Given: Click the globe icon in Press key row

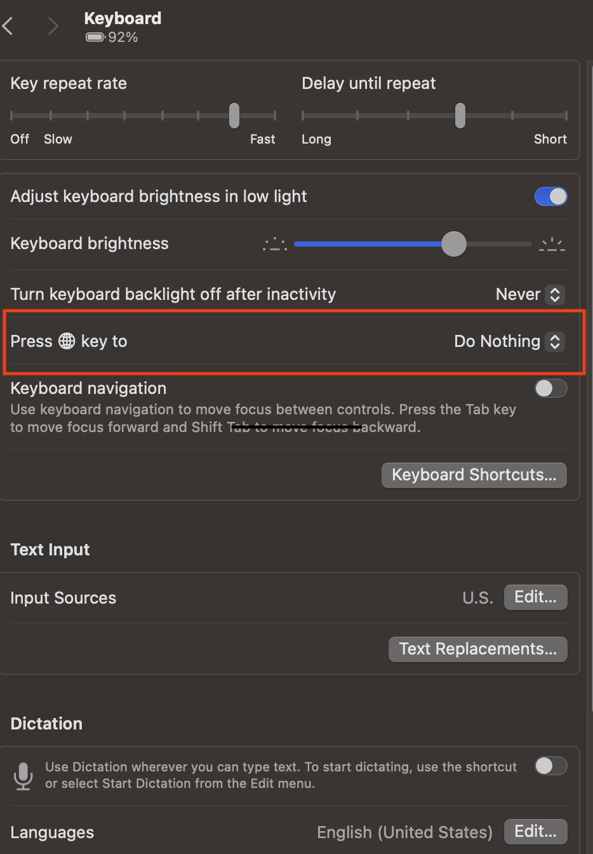Looking at the screenshot, I should pos(67,341).
